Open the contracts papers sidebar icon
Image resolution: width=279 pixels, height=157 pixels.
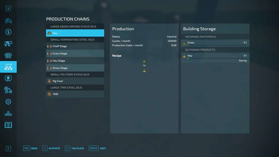(8, 55)
